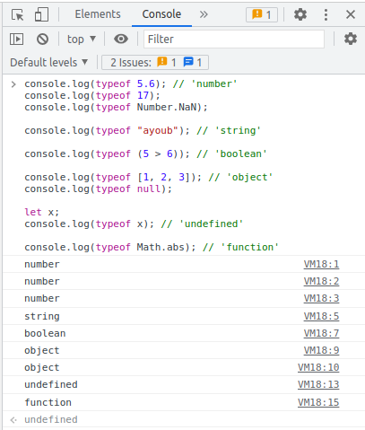Create a live expression with eye icon
The width and height of the screenshot is (365, 430).
[x=121, y=39]
